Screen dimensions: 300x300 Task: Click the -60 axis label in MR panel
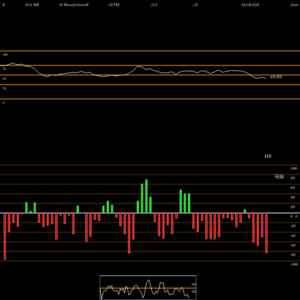coord(293,245)
